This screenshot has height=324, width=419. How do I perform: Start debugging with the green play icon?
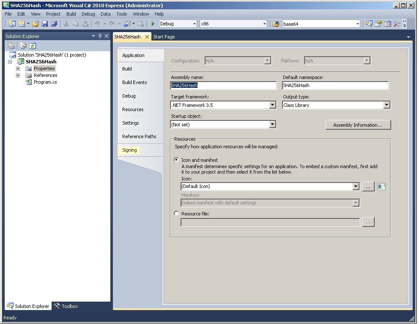coord(153,24)
